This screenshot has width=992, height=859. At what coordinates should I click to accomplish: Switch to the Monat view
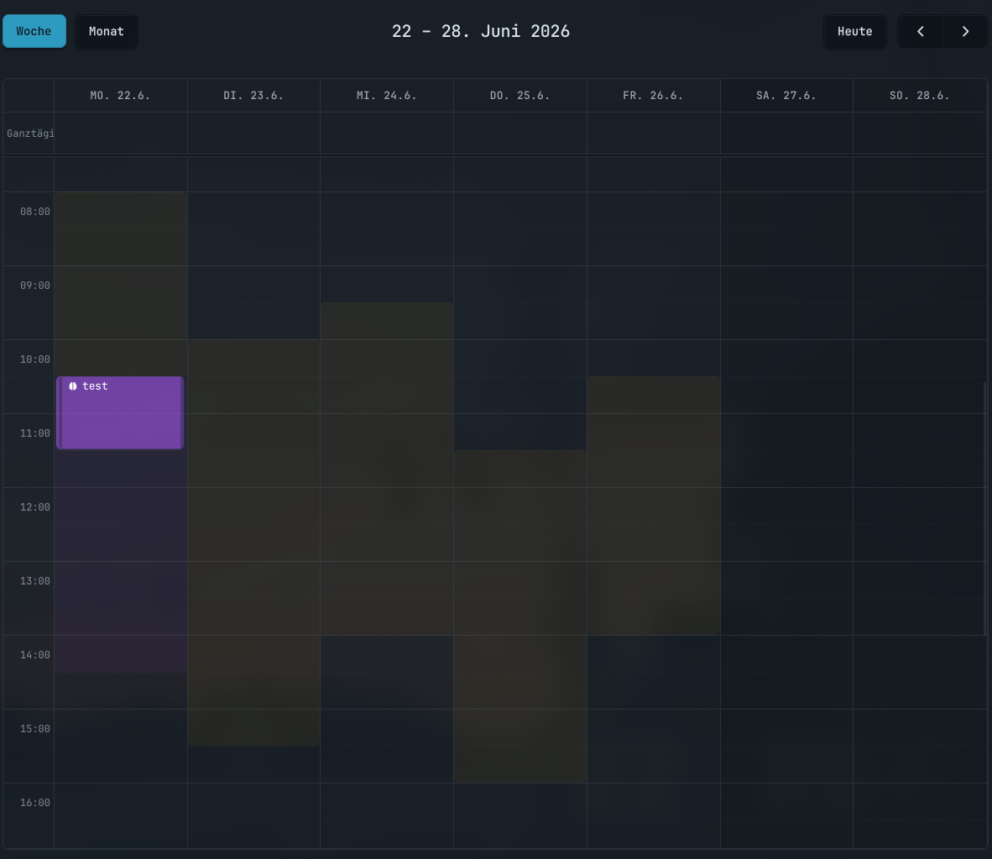point(107,31)
